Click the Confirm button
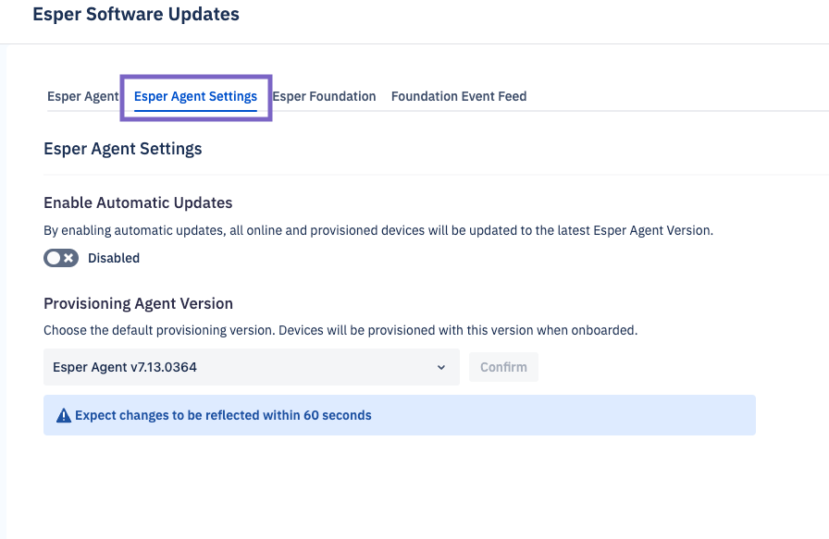829x539 pixels. coord(503,367)
